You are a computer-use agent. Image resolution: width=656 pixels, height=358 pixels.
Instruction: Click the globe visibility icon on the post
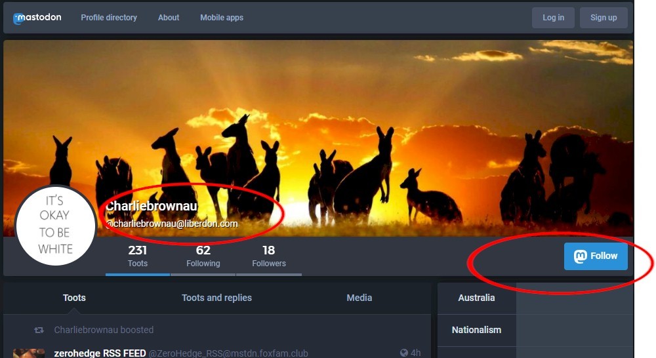404,353
